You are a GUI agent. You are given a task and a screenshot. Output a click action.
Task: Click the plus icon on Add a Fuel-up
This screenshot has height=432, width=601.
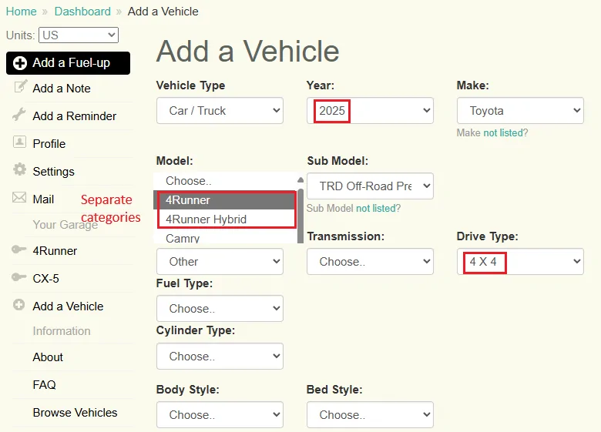coord(20,63)
